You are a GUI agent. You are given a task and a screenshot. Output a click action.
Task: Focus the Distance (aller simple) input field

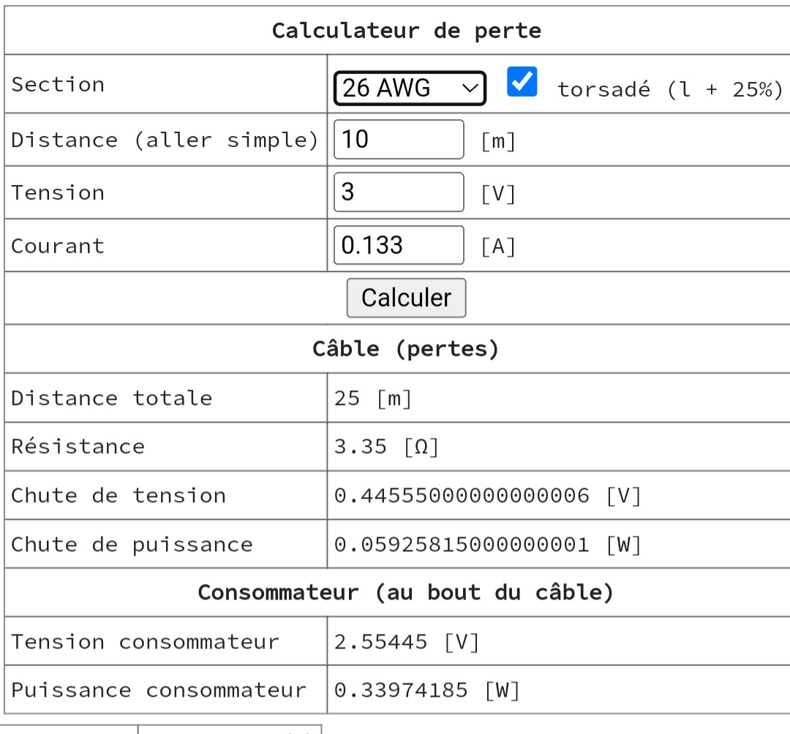pyautogui.click(x=399, y=140)
